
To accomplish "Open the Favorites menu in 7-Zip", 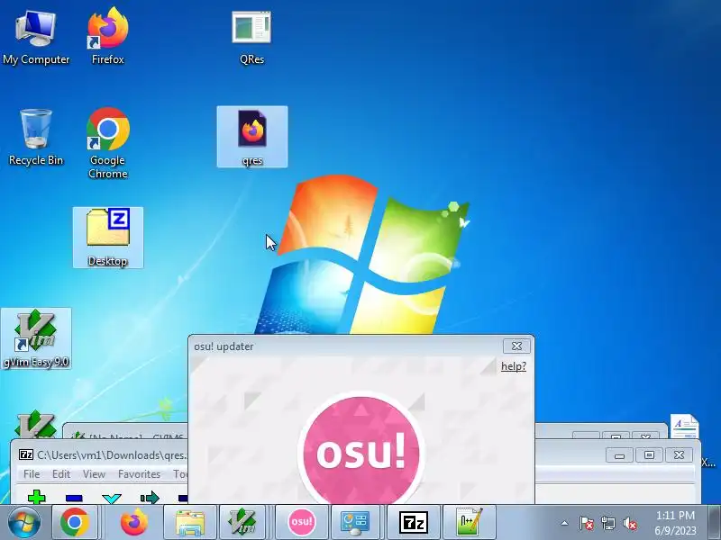I will [x=139, y=474].
